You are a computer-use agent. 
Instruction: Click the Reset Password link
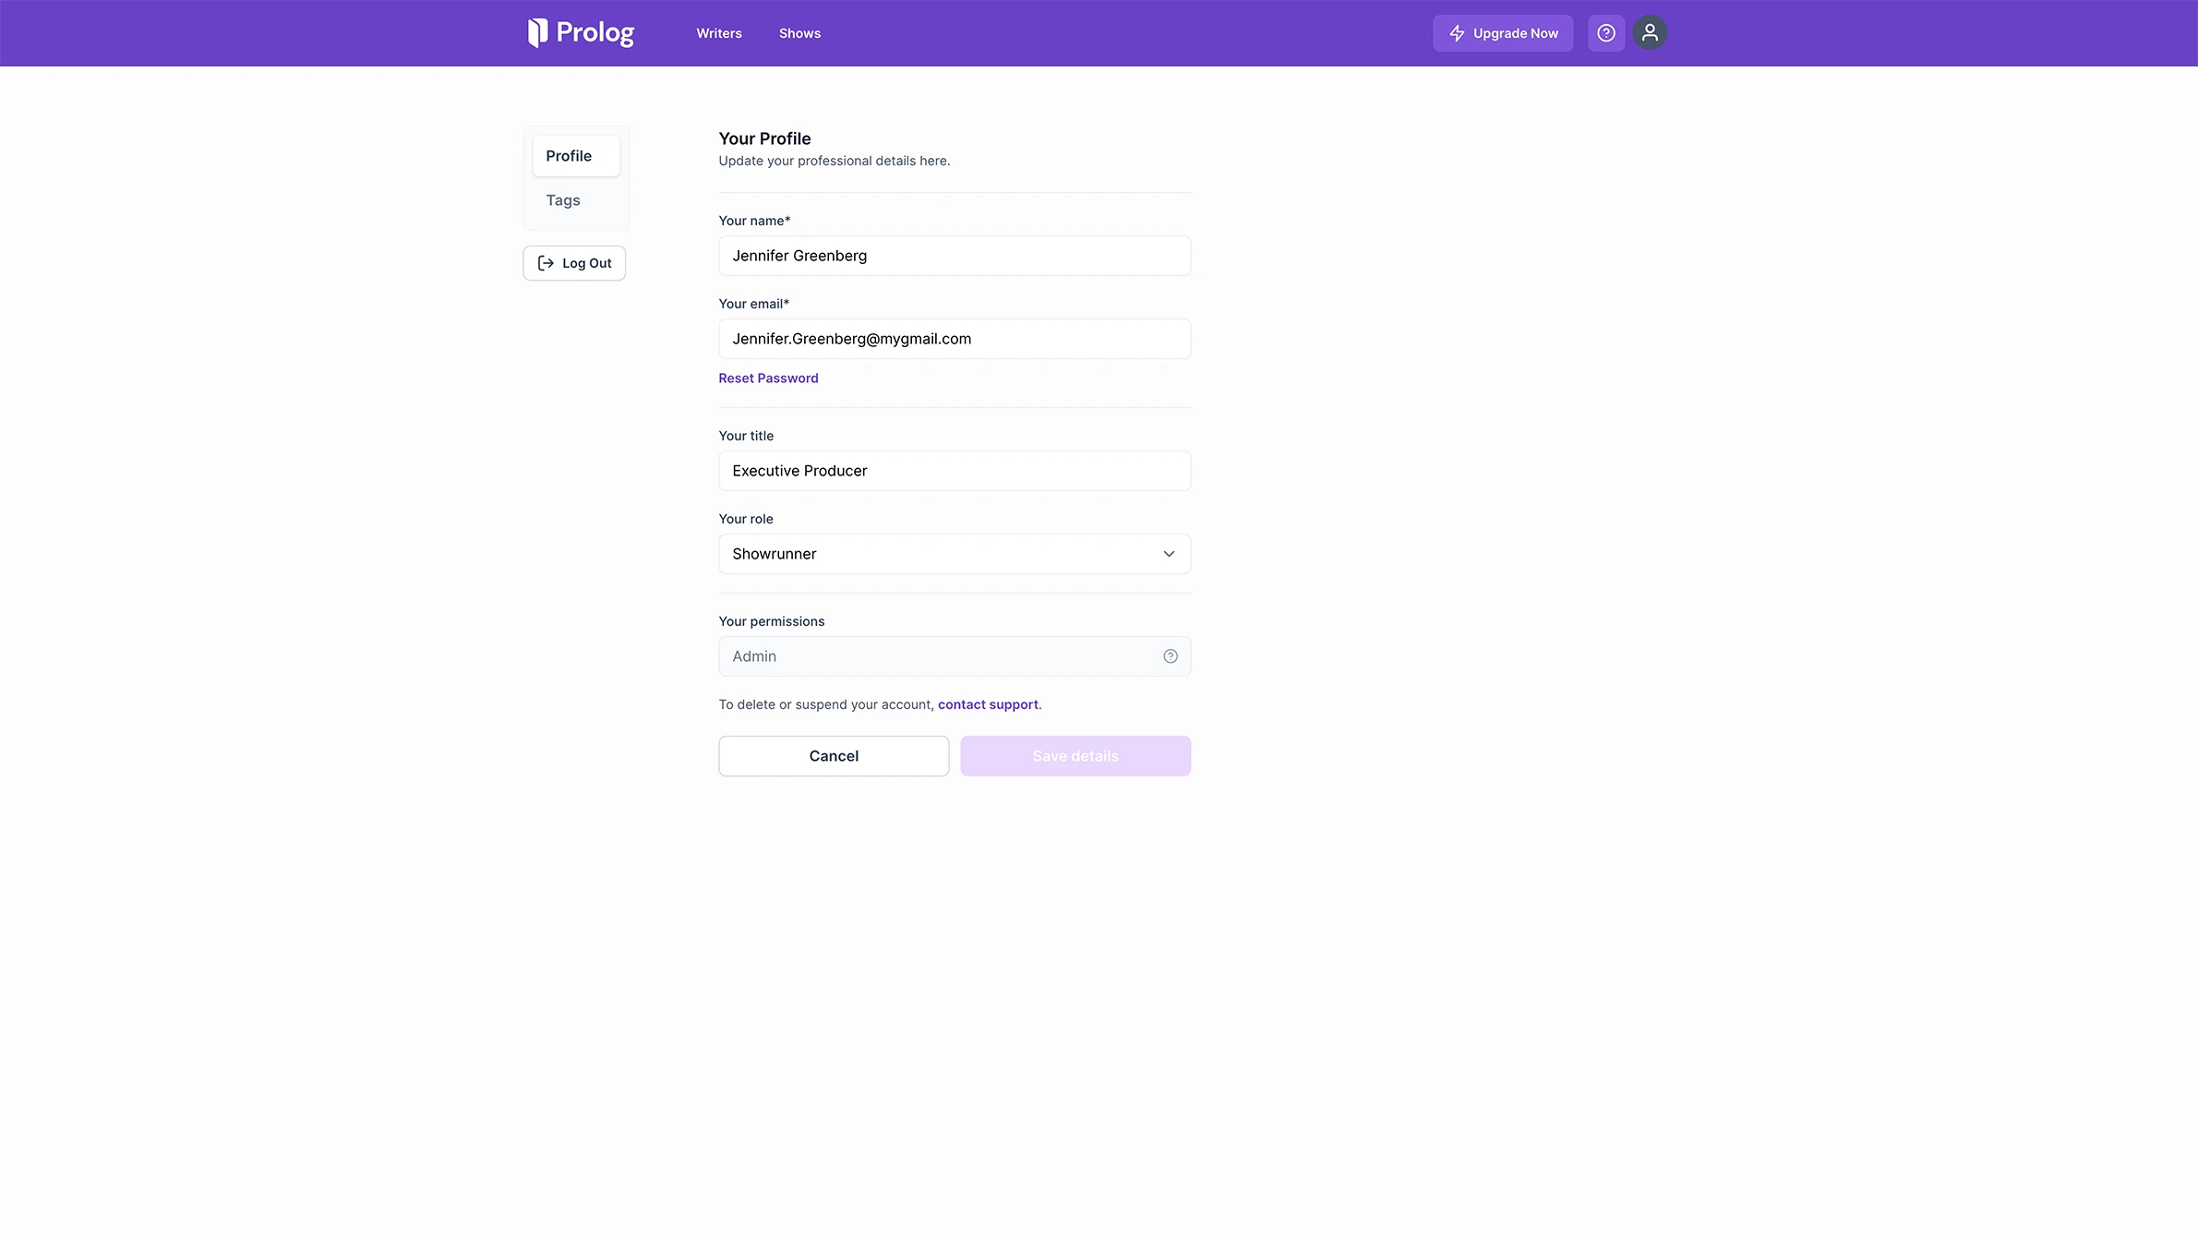tap(768, 379)
